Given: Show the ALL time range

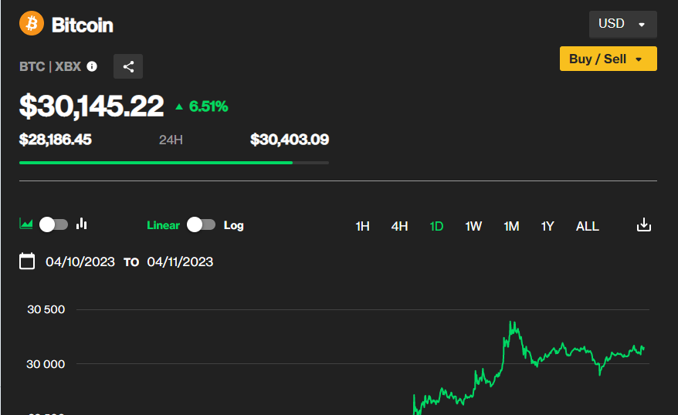Looking at the screenshot, I should (587, 226).
